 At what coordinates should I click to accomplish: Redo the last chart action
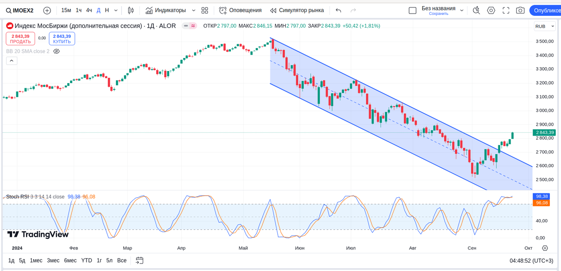[352, 10]
